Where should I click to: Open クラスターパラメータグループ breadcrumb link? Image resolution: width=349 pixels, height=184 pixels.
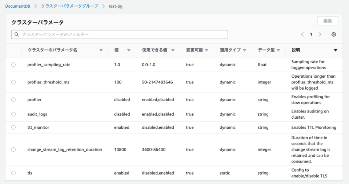(x=69, y=6)
